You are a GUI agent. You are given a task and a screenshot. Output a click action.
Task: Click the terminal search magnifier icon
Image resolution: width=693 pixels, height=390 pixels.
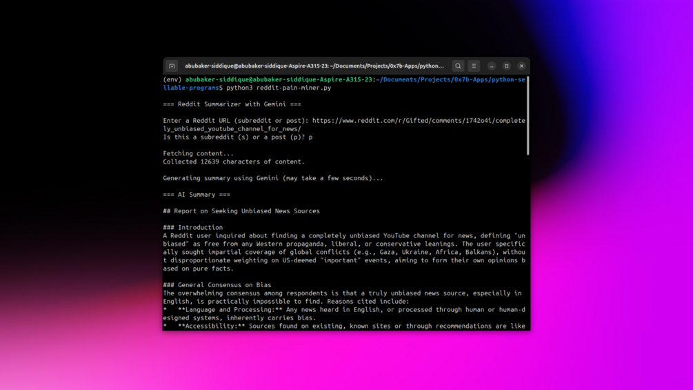pos(458,66)
